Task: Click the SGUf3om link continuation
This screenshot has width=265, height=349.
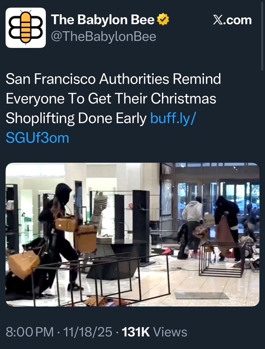Action: coord(38,138)
